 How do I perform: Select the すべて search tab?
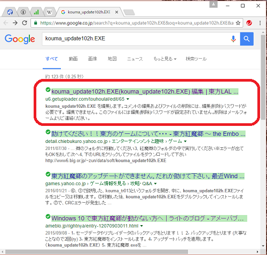click(52, 59)
